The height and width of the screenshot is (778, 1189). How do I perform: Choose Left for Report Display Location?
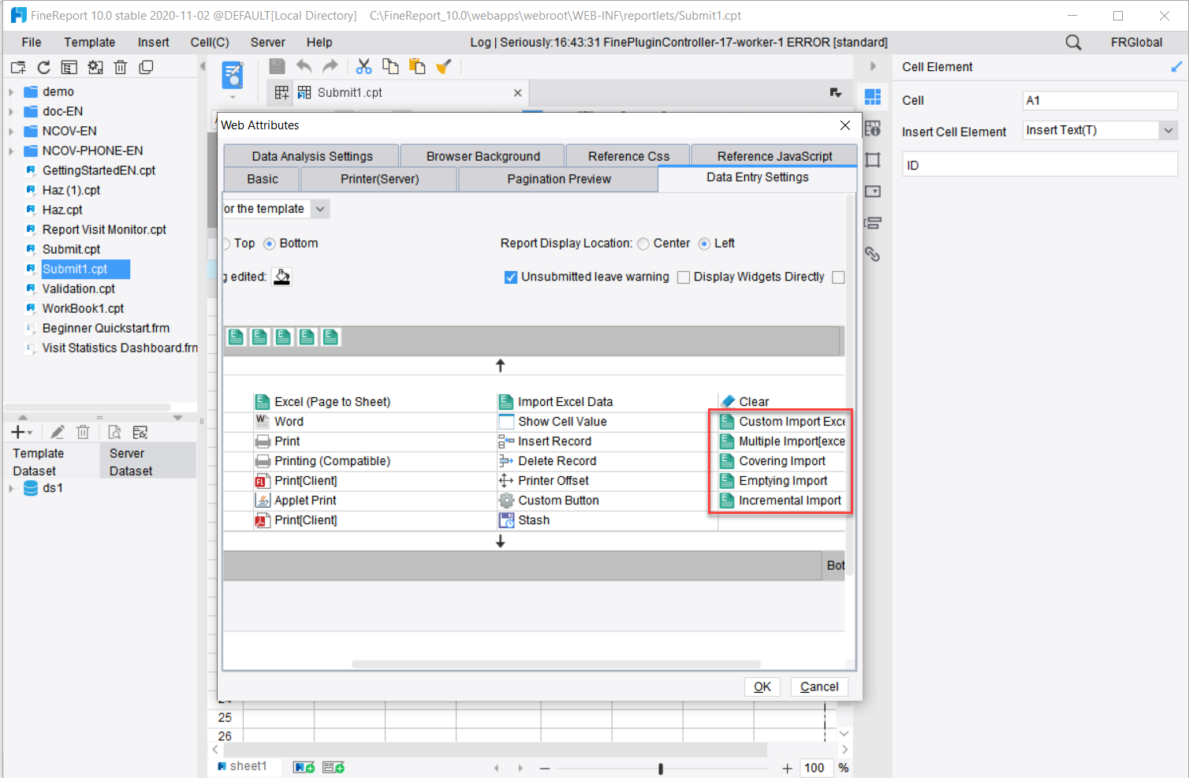pos(704,244)
